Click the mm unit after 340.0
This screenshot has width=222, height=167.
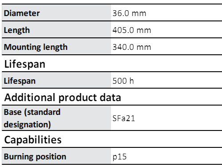tap(144, 48)
